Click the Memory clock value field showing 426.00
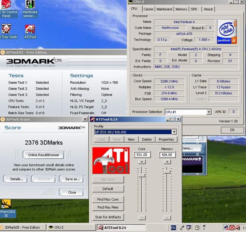The image size is (246, 232). click(167, 155)
